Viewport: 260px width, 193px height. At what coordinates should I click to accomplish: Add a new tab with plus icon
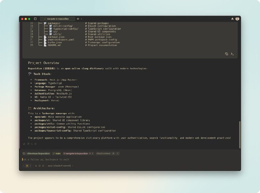tap(78, 19)
